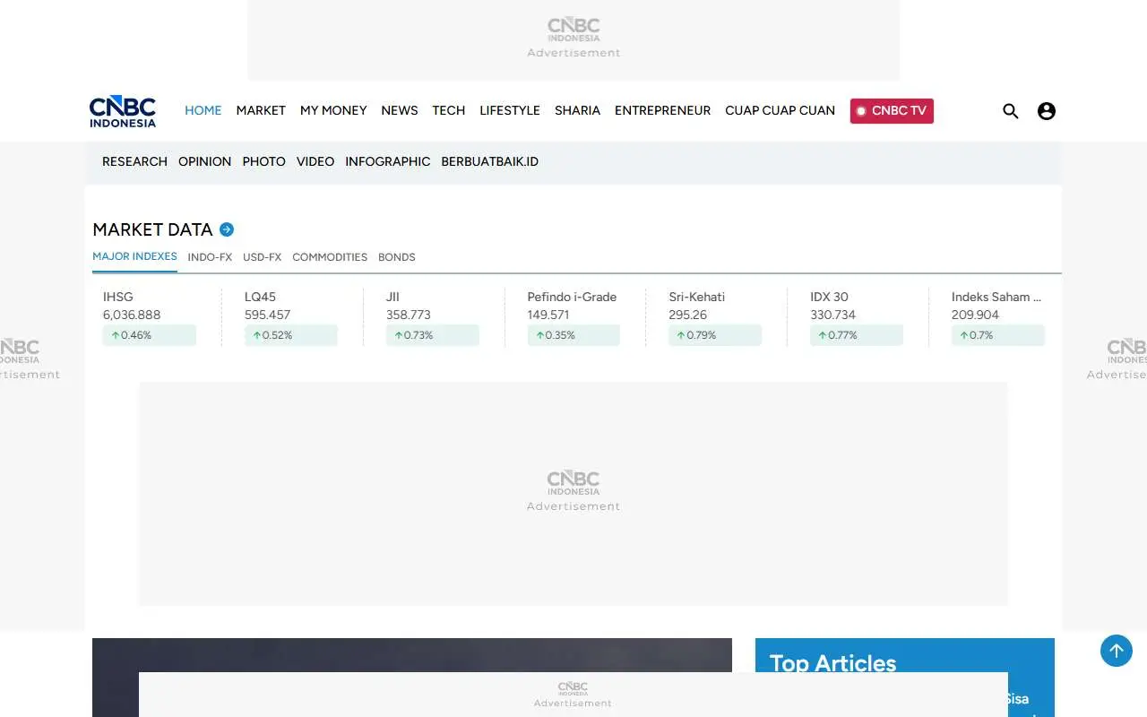Switch to the BONDS tab
The image size is (1147, 717).
tap(397, 257)
